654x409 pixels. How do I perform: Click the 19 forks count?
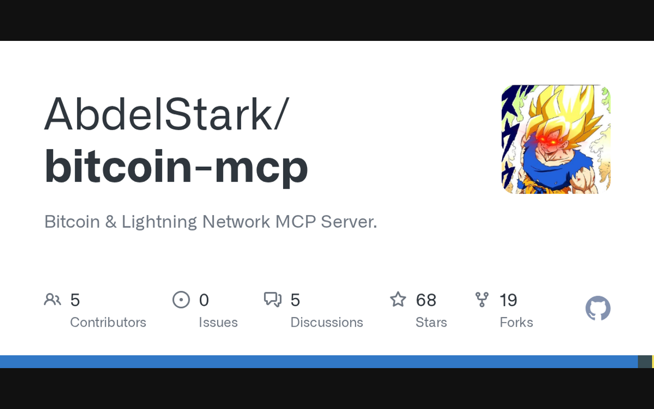(508, 300)
